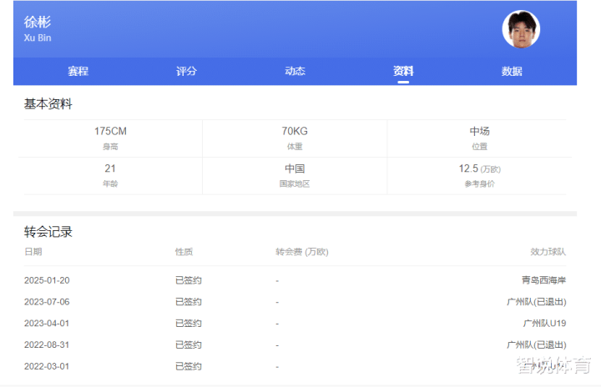Open 广州队(已退出) in the 2023-07-06 row
Screen dimensions: 601x387
tap(537, 302)
